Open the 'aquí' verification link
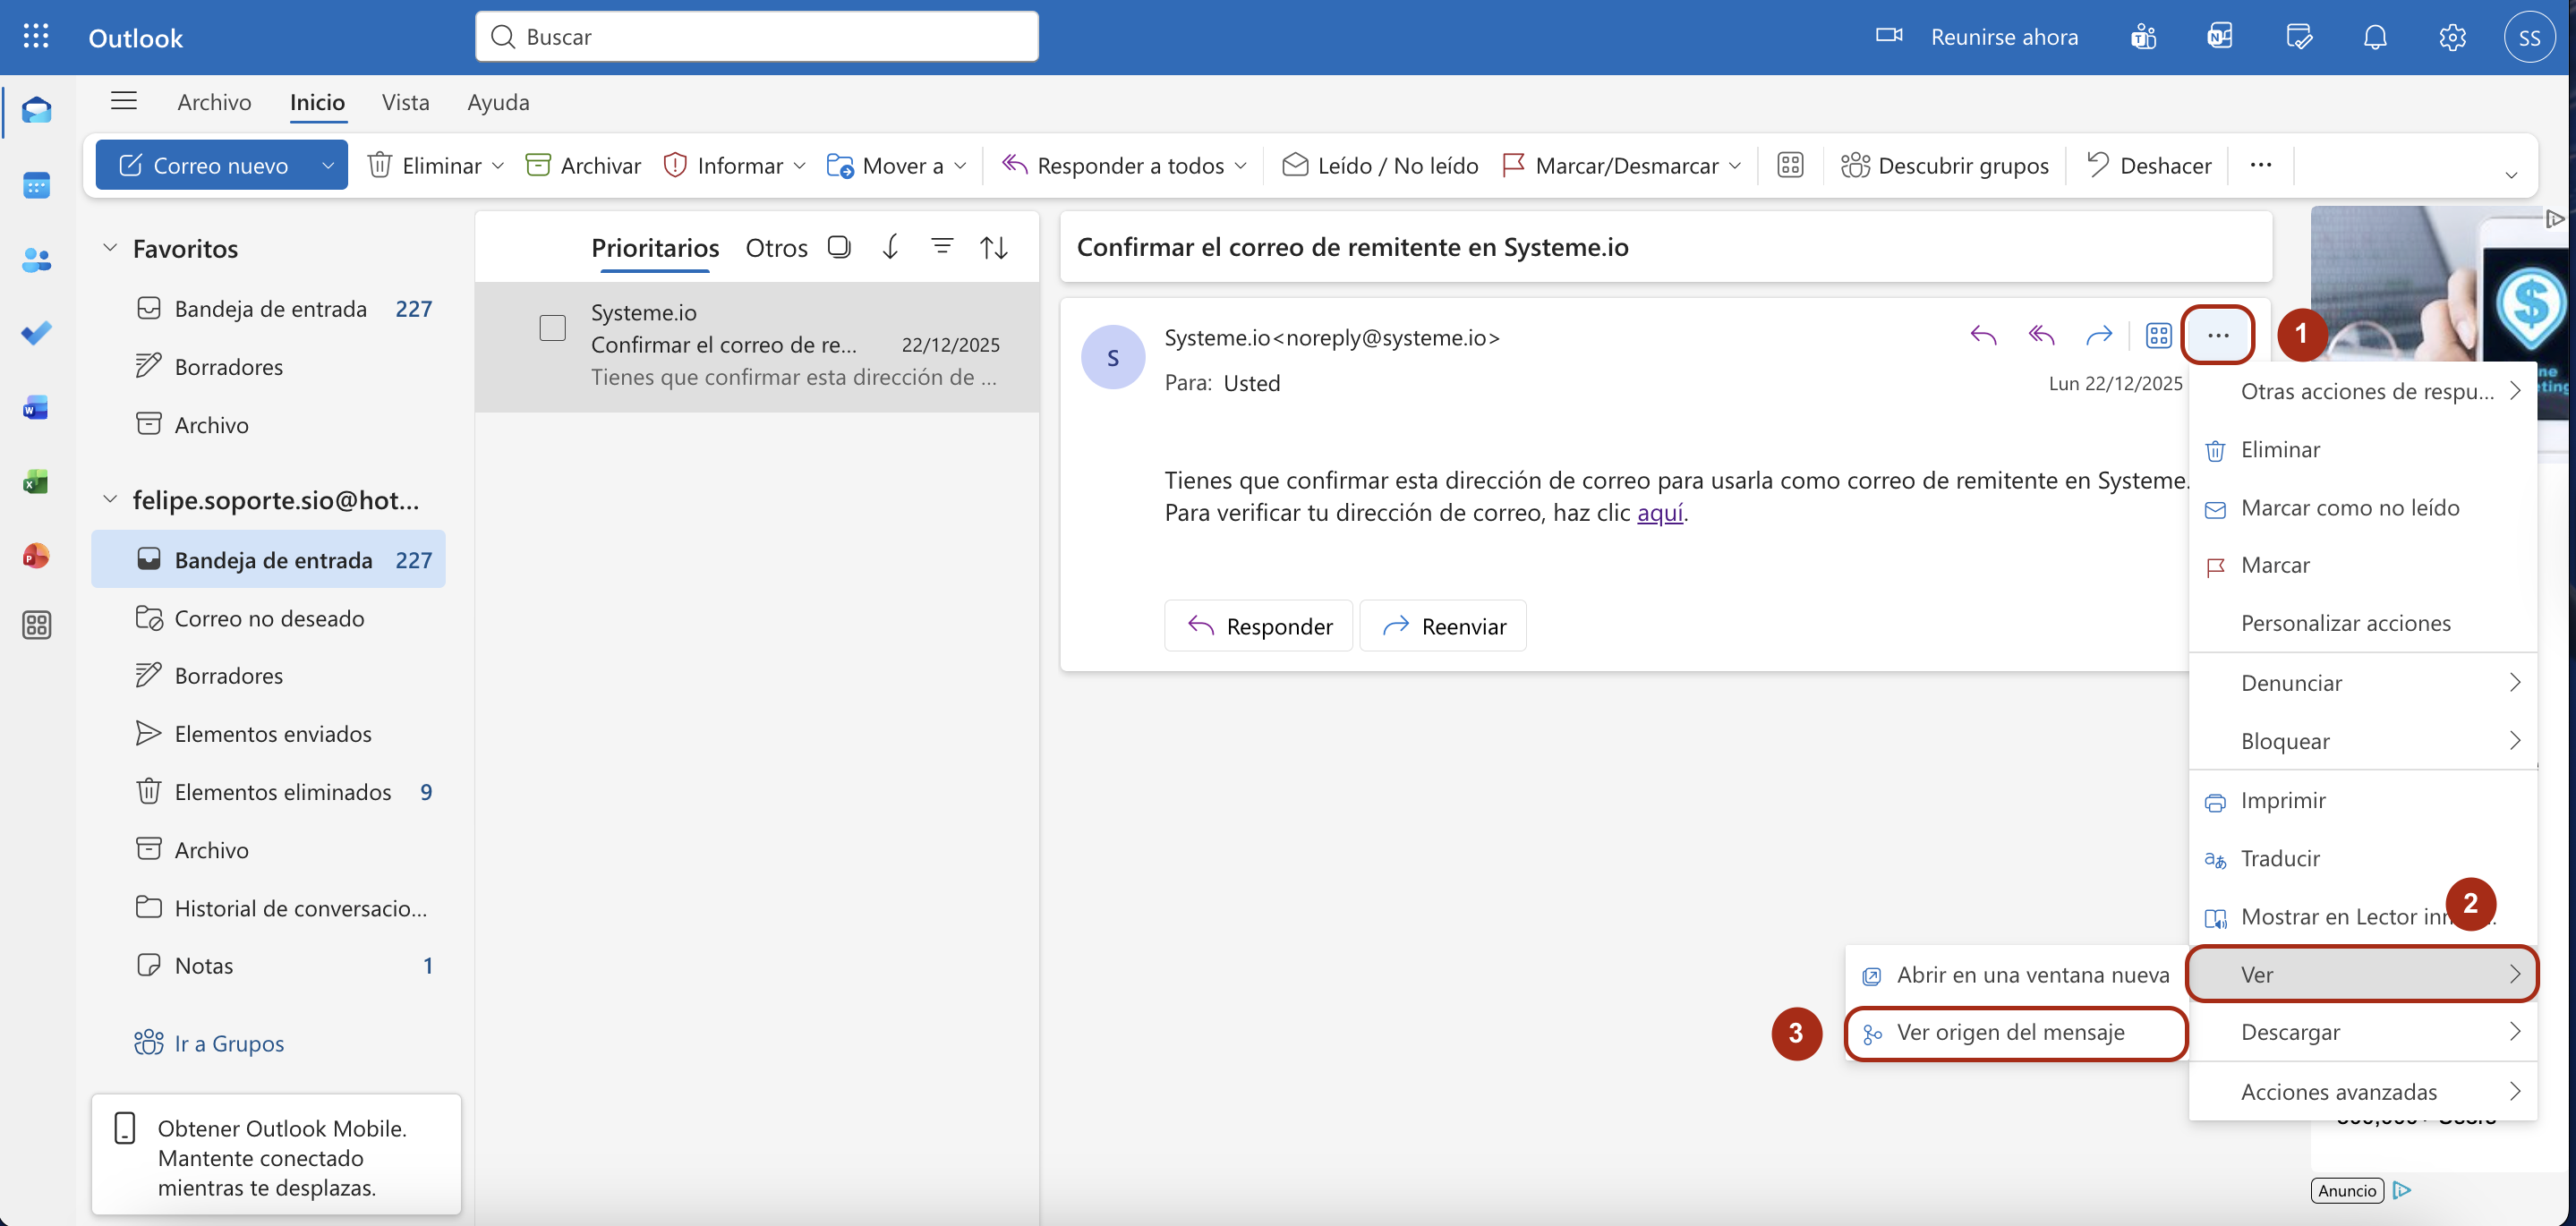The image size is (2576, 1226). [1659, 513]
